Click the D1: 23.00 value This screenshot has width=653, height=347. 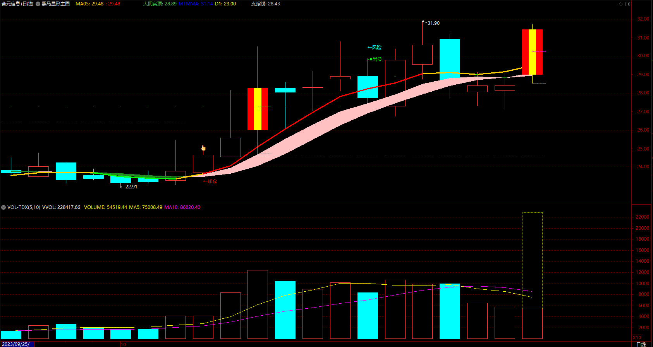pyautogui.click(x=225, y=4)
